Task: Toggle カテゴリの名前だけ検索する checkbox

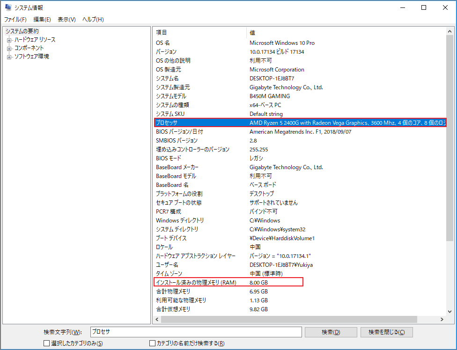Action: point(152,343)
